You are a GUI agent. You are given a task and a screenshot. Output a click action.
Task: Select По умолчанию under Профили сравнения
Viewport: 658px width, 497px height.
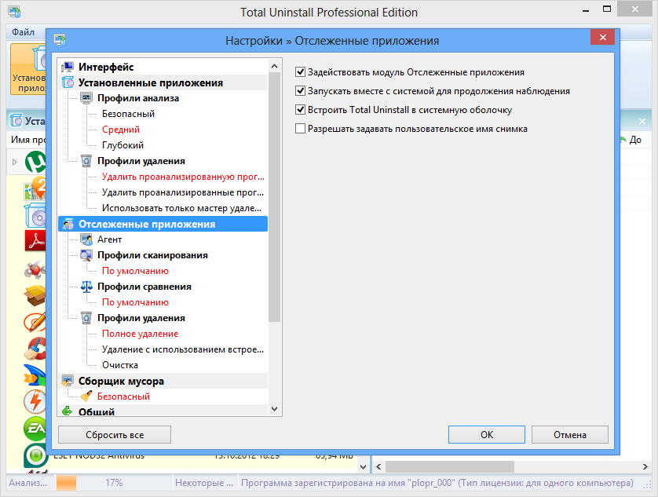[135, 302]
